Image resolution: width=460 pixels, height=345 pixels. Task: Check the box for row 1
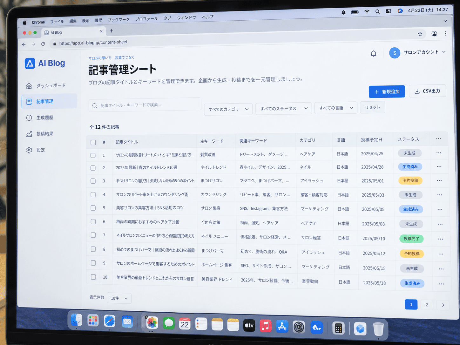click(93, 155)
